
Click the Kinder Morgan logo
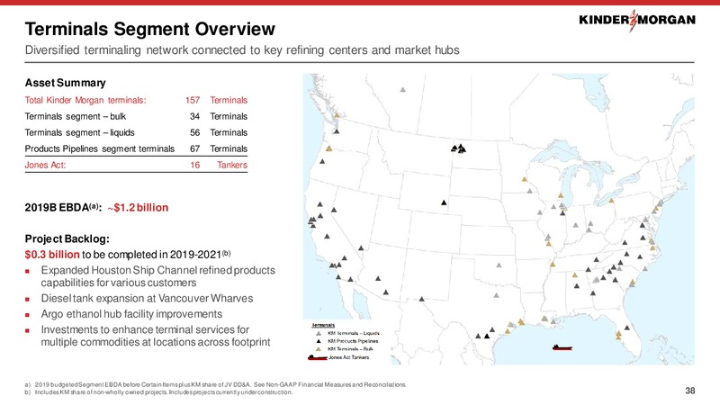(637, 20)
